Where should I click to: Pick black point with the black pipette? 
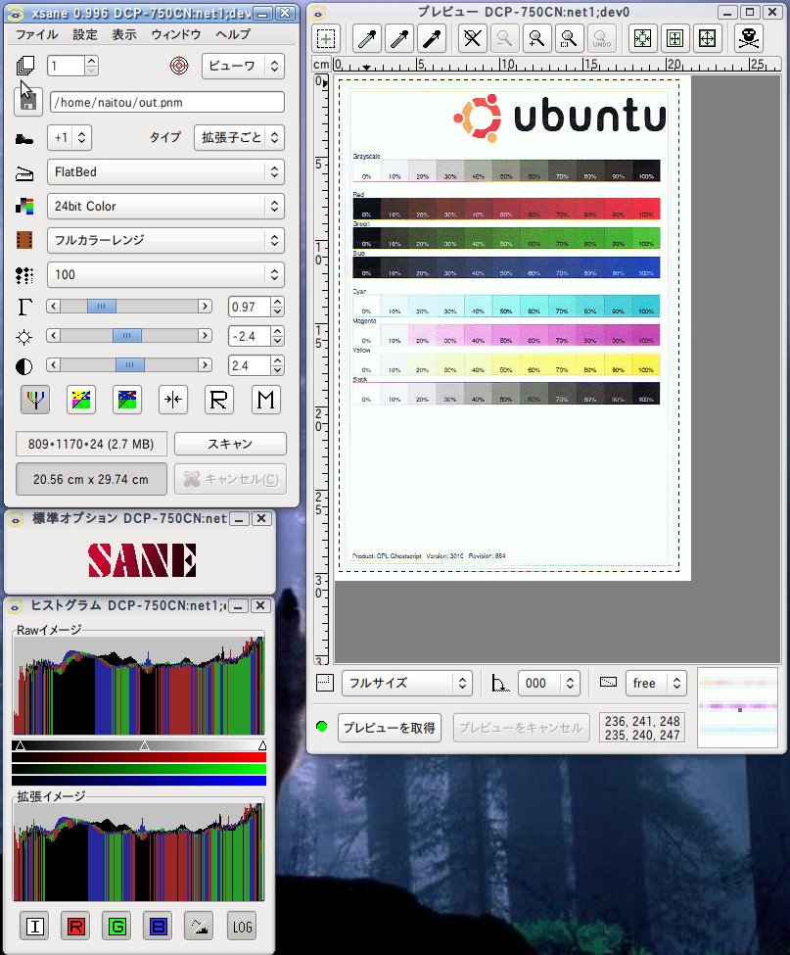(432, 39)
